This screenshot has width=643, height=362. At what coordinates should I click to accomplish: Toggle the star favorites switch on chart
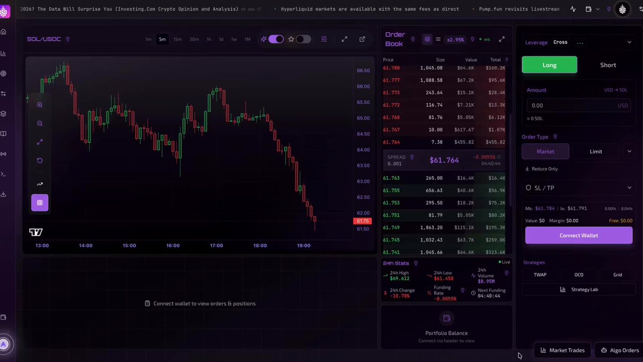[303, 39]
